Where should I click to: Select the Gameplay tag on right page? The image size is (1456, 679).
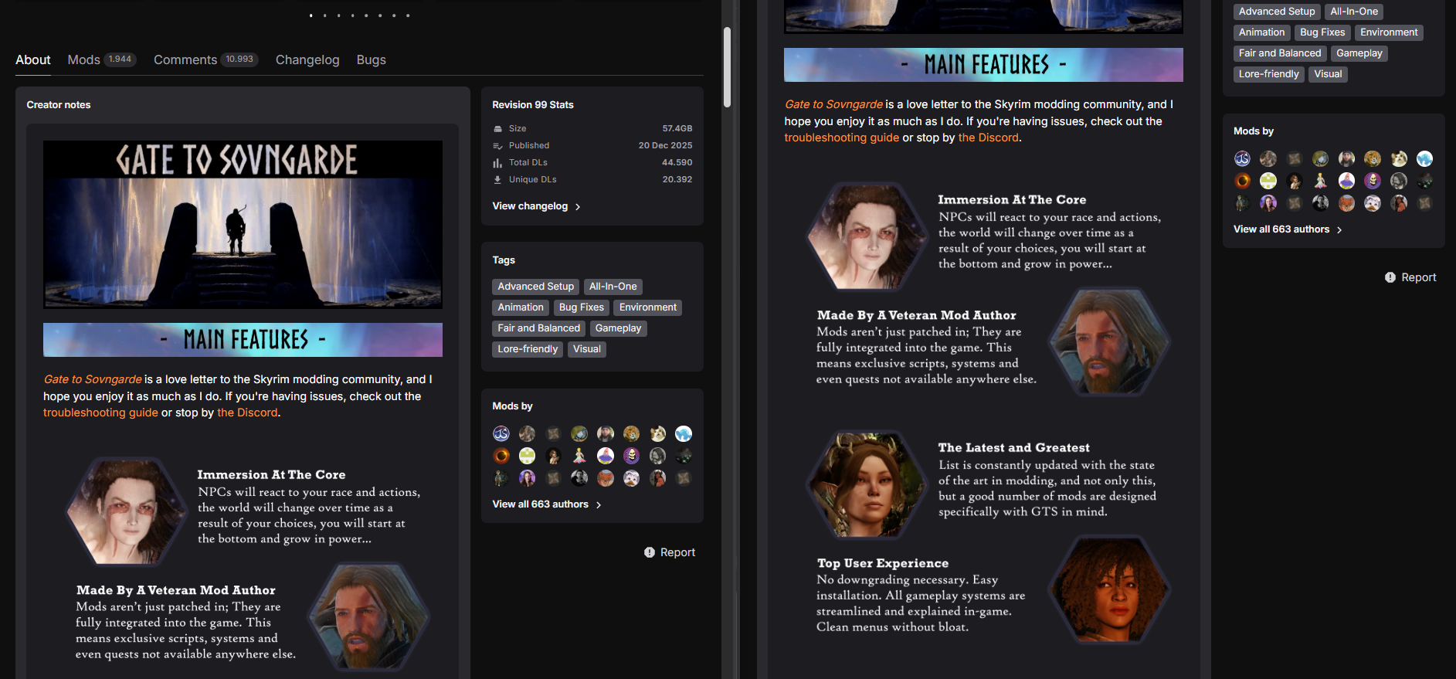coord(1359,53)
